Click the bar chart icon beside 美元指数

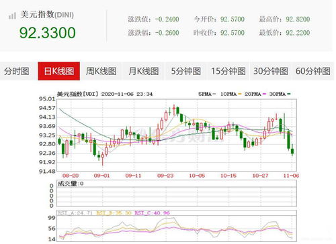pyautogui.click(x=12, y=16)
